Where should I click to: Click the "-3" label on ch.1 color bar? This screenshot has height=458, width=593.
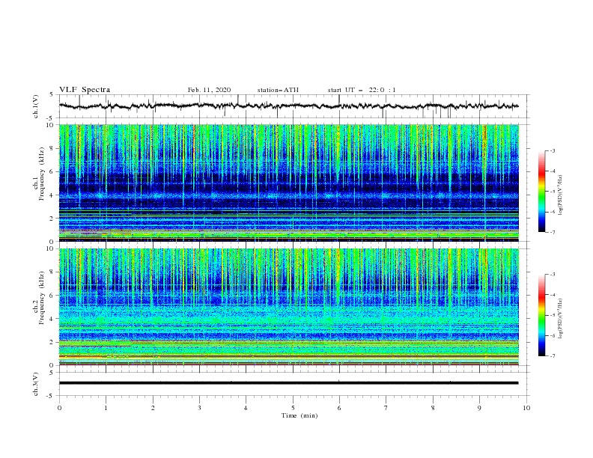point(553,150)
